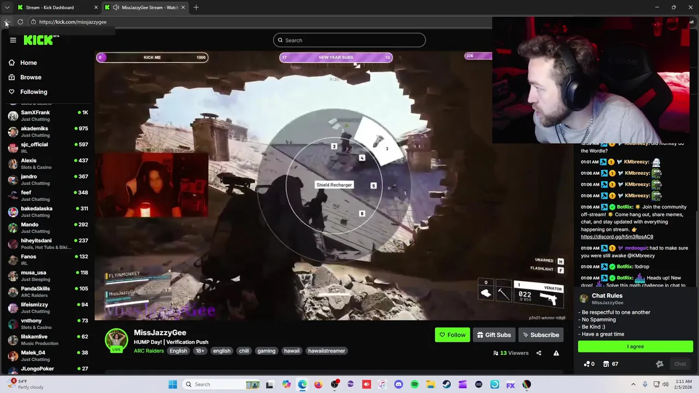The height and width of the screenshot is (393, 699).
Task: Click the 'hawaiistreamer' tag
Action: pyautogui.click(x=327, y=351)
